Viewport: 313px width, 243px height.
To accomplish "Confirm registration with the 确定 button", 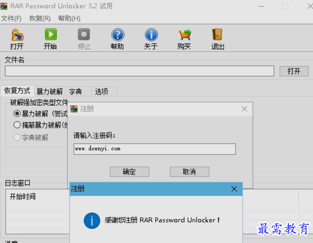I will (129, 172).
